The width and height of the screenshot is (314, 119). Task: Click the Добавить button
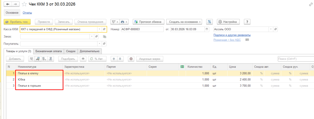pyautogui.click(x=15, y=59)
